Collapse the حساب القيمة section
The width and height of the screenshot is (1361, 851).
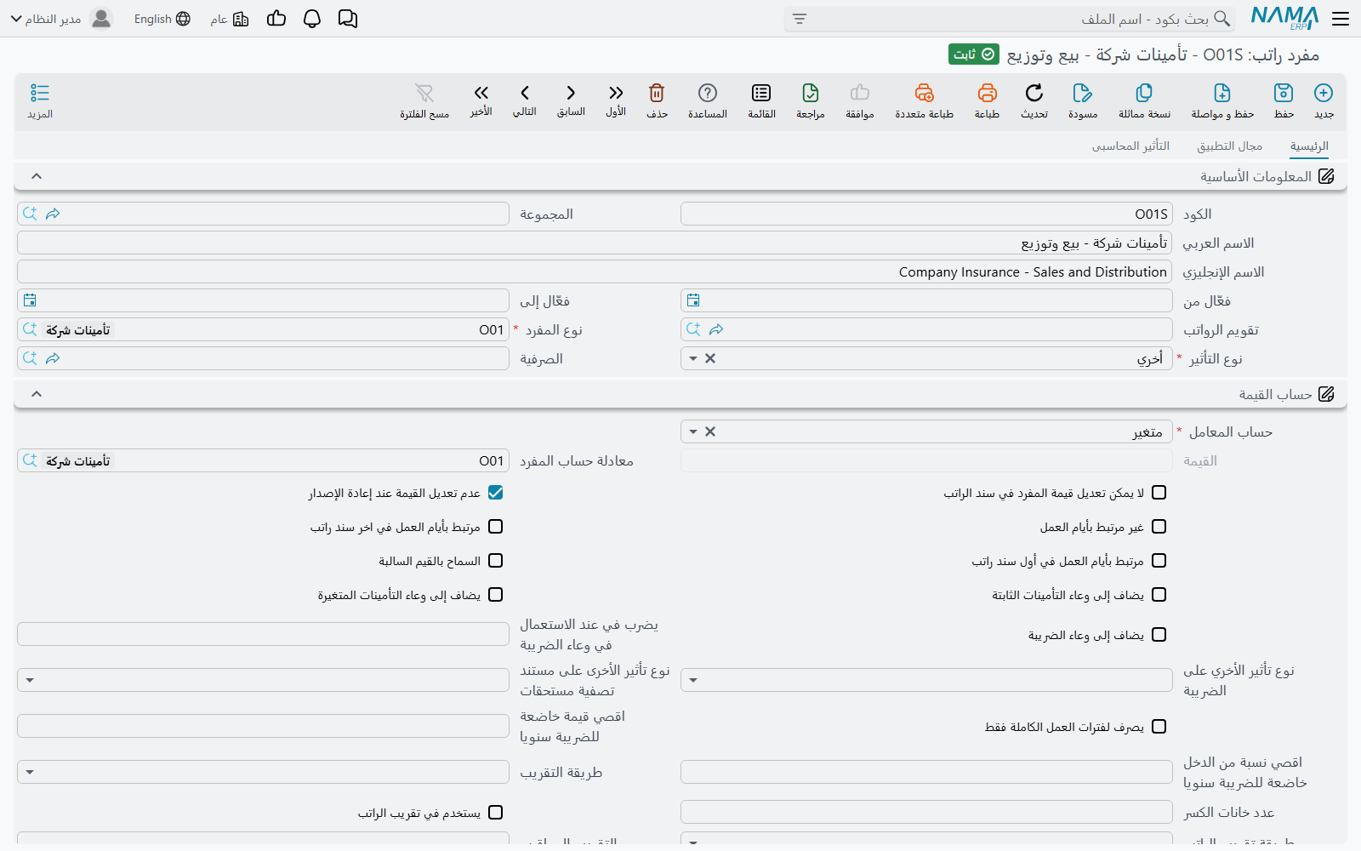tap(37, 394)
